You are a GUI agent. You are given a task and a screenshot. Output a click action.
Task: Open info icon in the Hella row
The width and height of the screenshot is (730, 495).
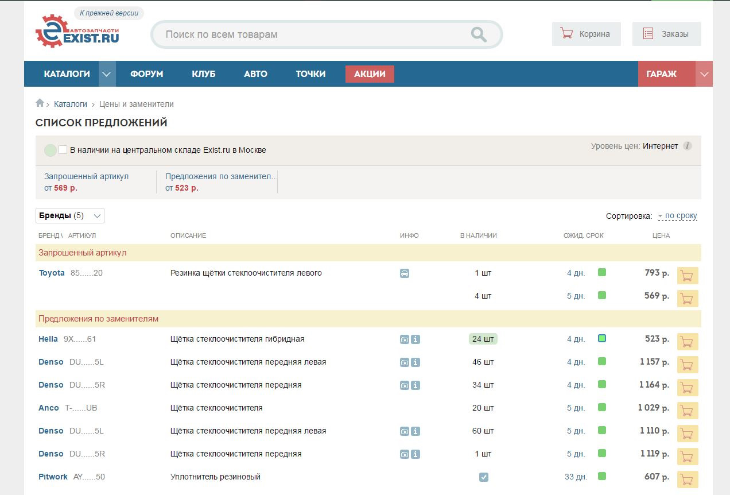point(416,339)
